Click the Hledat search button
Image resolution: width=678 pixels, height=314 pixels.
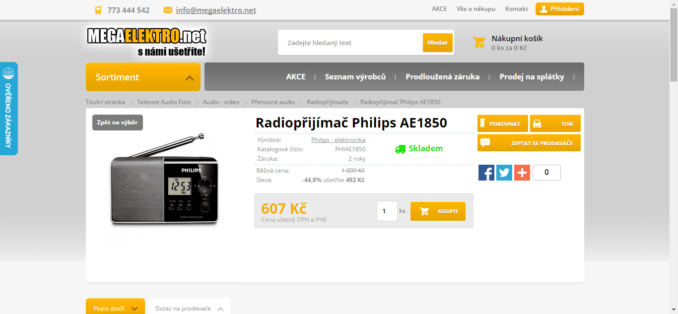click(x=438, y=43)
